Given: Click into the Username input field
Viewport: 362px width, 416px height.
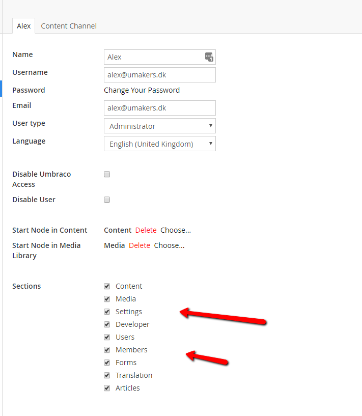Looking at the screenshot, I should [x=159, y=75].
